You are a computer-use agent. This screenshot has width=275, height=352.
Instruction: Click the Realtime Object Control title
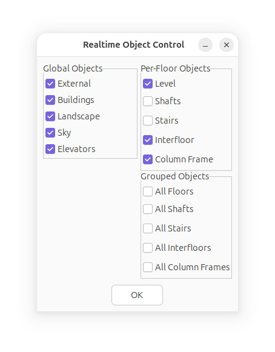[x=134, y=45]
